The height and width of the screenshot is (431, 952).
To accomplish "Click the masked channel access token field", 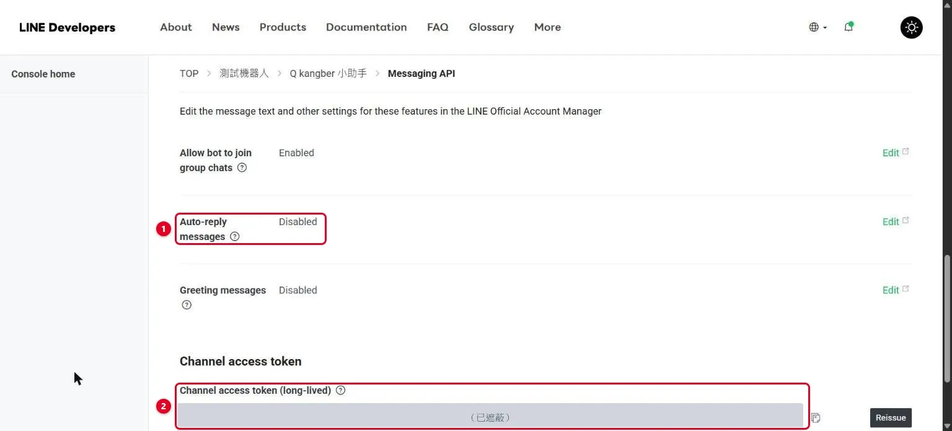I will tap(490, 415).
